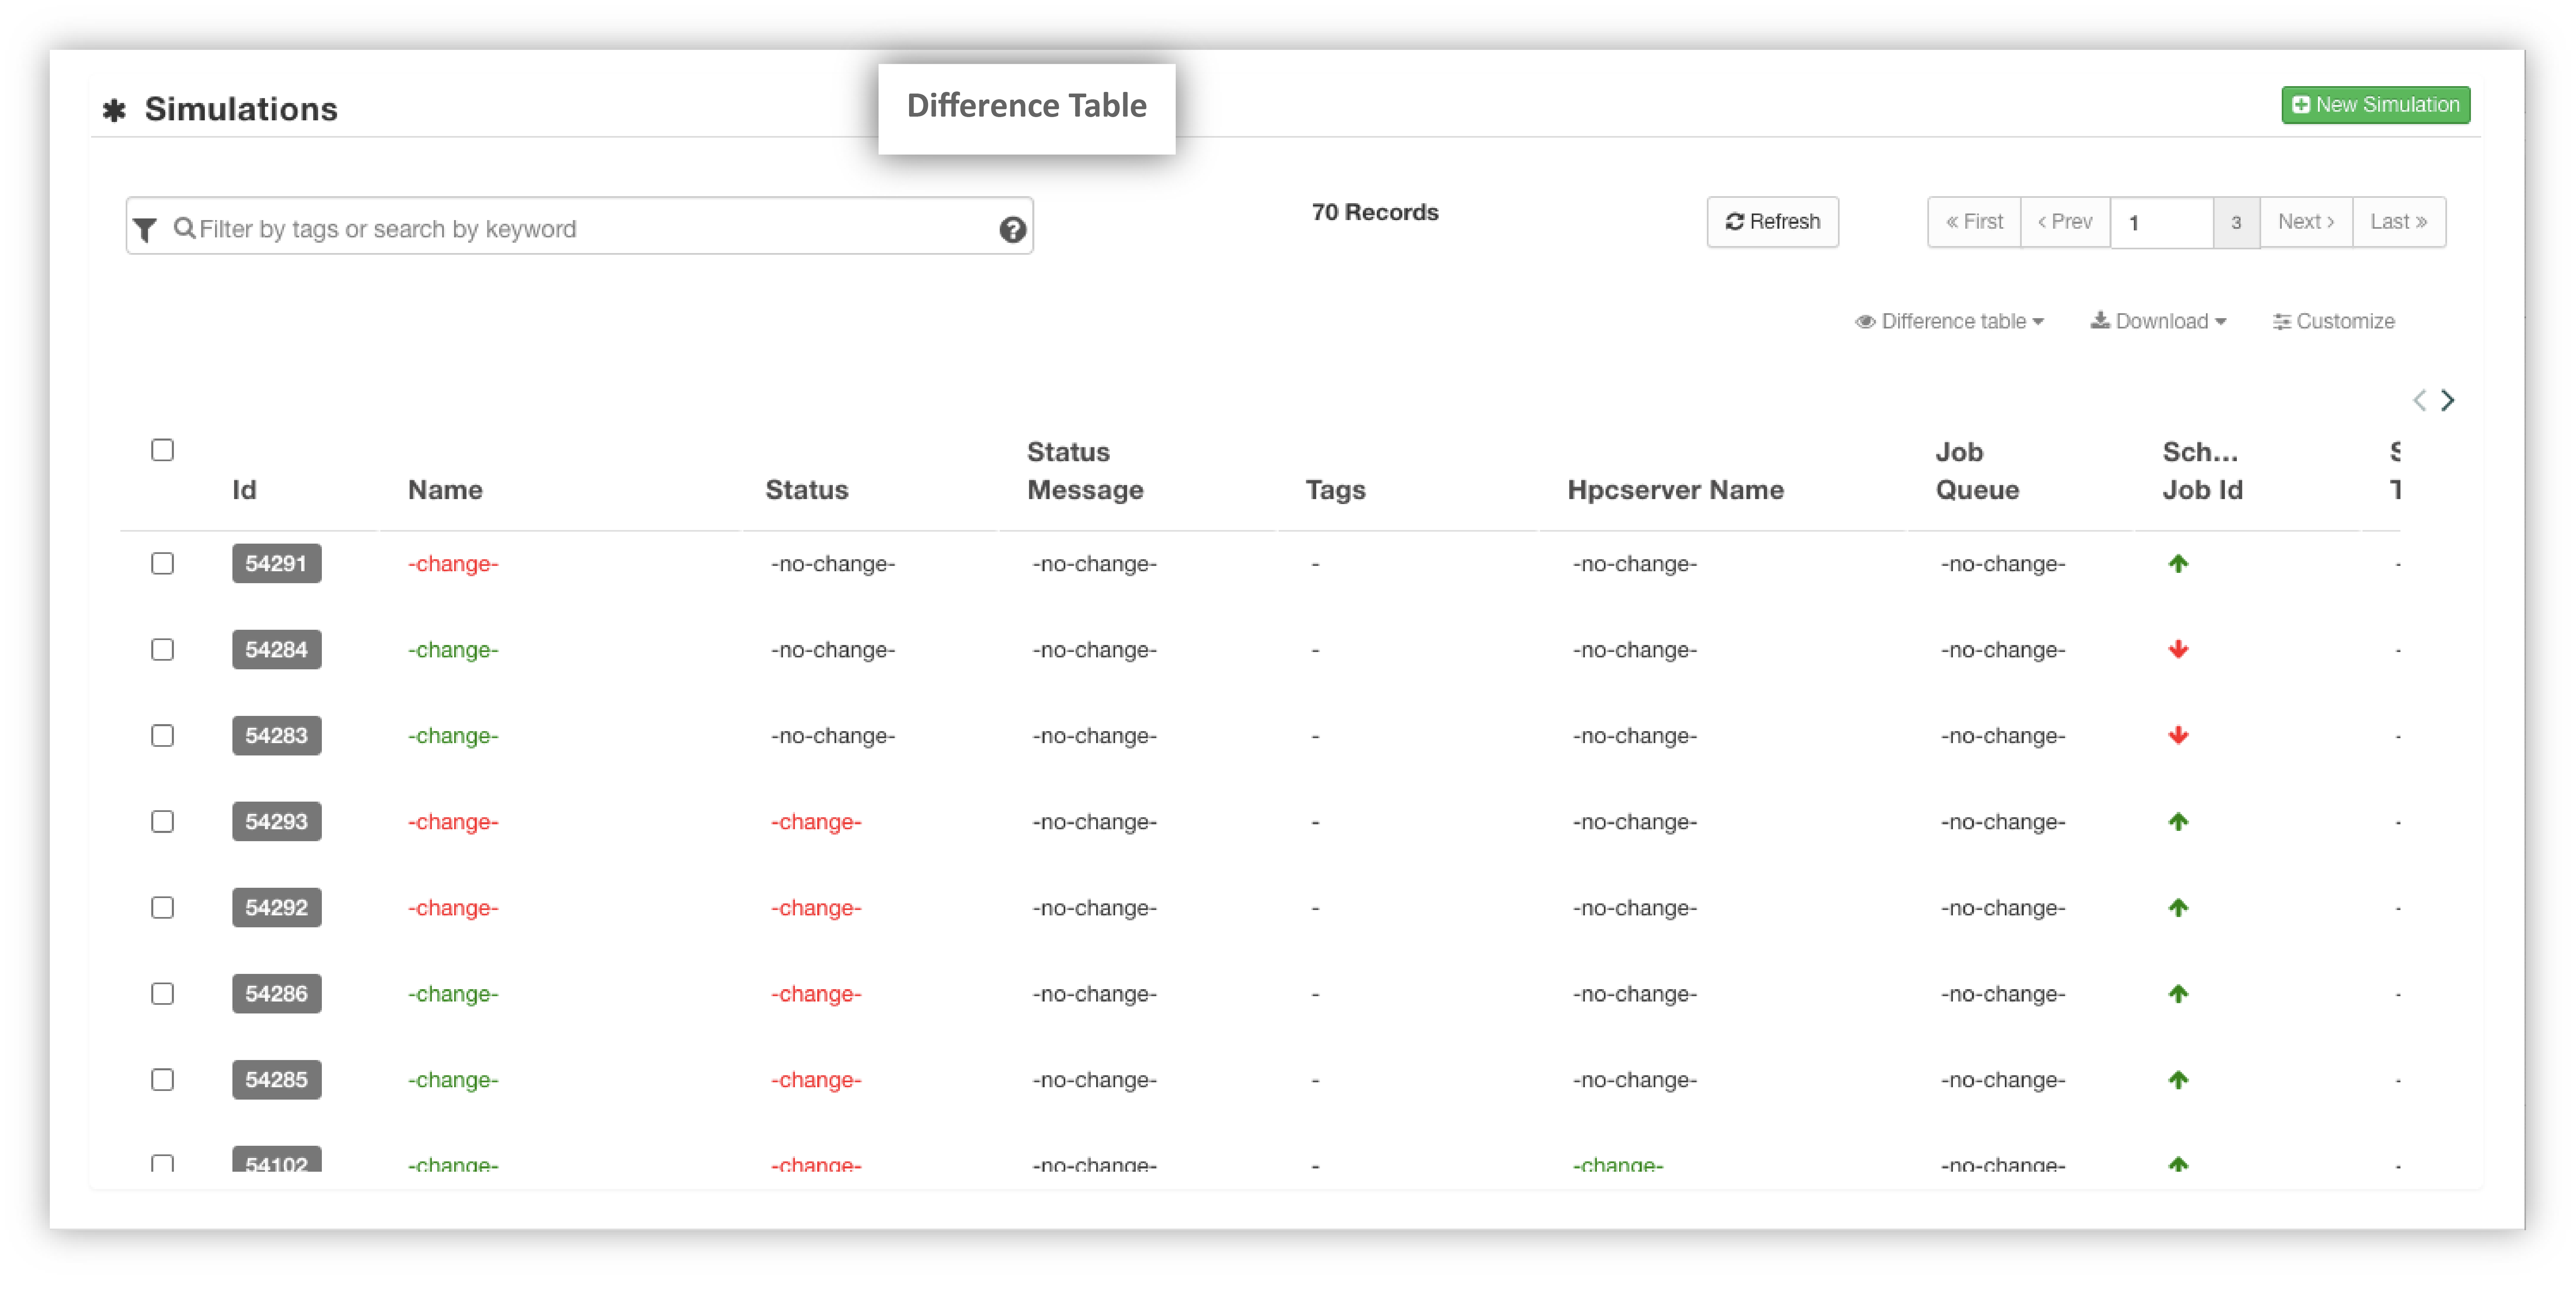The width and height of the screenshot is (2576, 1290).
Task: Sort by the Status column header
Action: tap(807, 490)
